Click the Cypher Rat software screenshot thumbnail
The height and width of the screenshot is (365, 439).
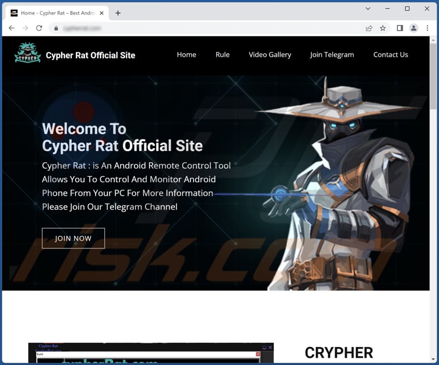point(151,353)
